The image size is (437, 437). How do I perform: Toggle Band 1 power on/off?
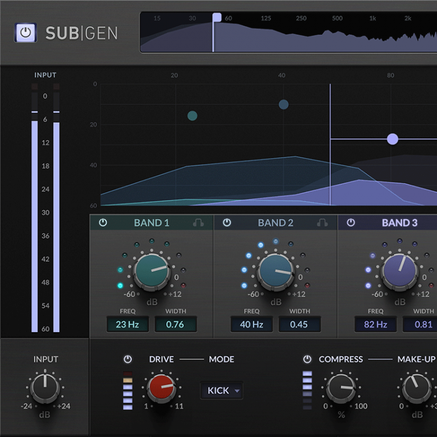(x=103, y=223)
